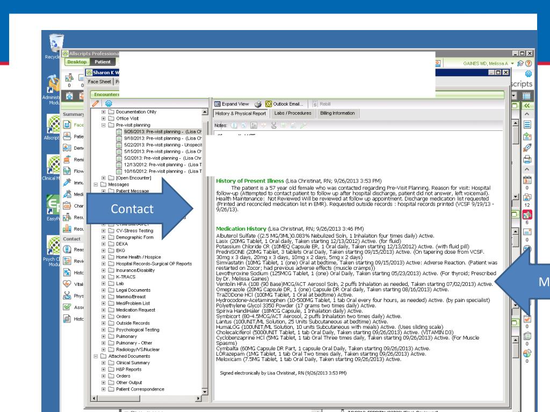550x412 pixels.
Task: Select 5/22/2013 Pre-visit planning note
Action: [159, 145]
